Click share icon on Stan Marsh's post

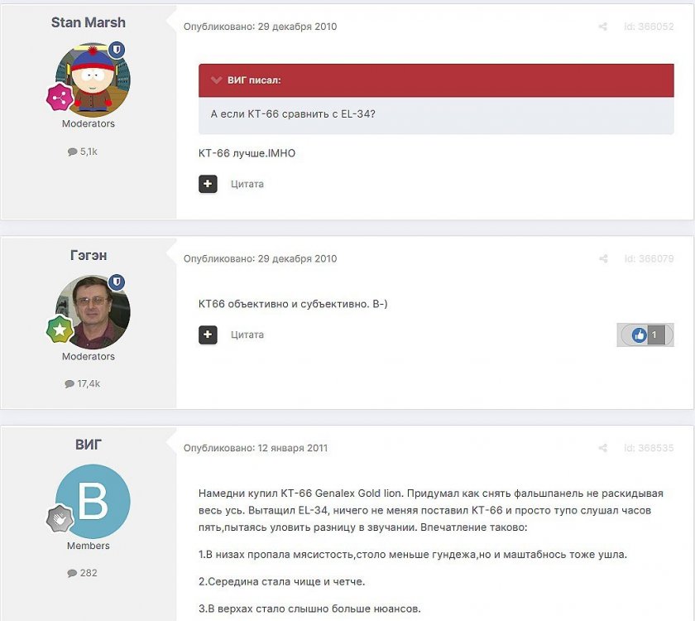pos(603,26)
